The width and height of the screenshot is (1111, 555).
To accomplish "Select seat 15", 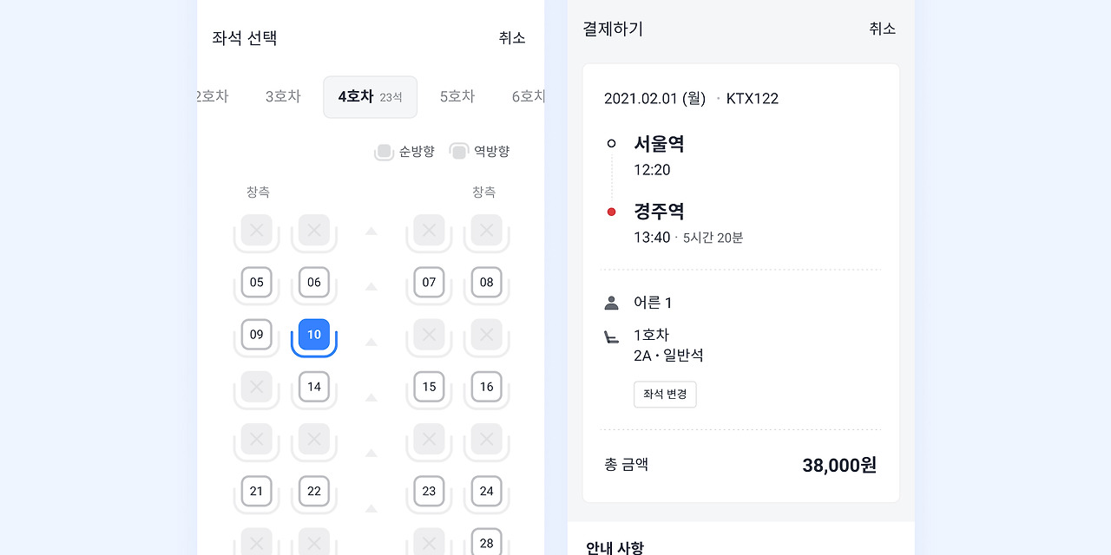I will 429,387.
